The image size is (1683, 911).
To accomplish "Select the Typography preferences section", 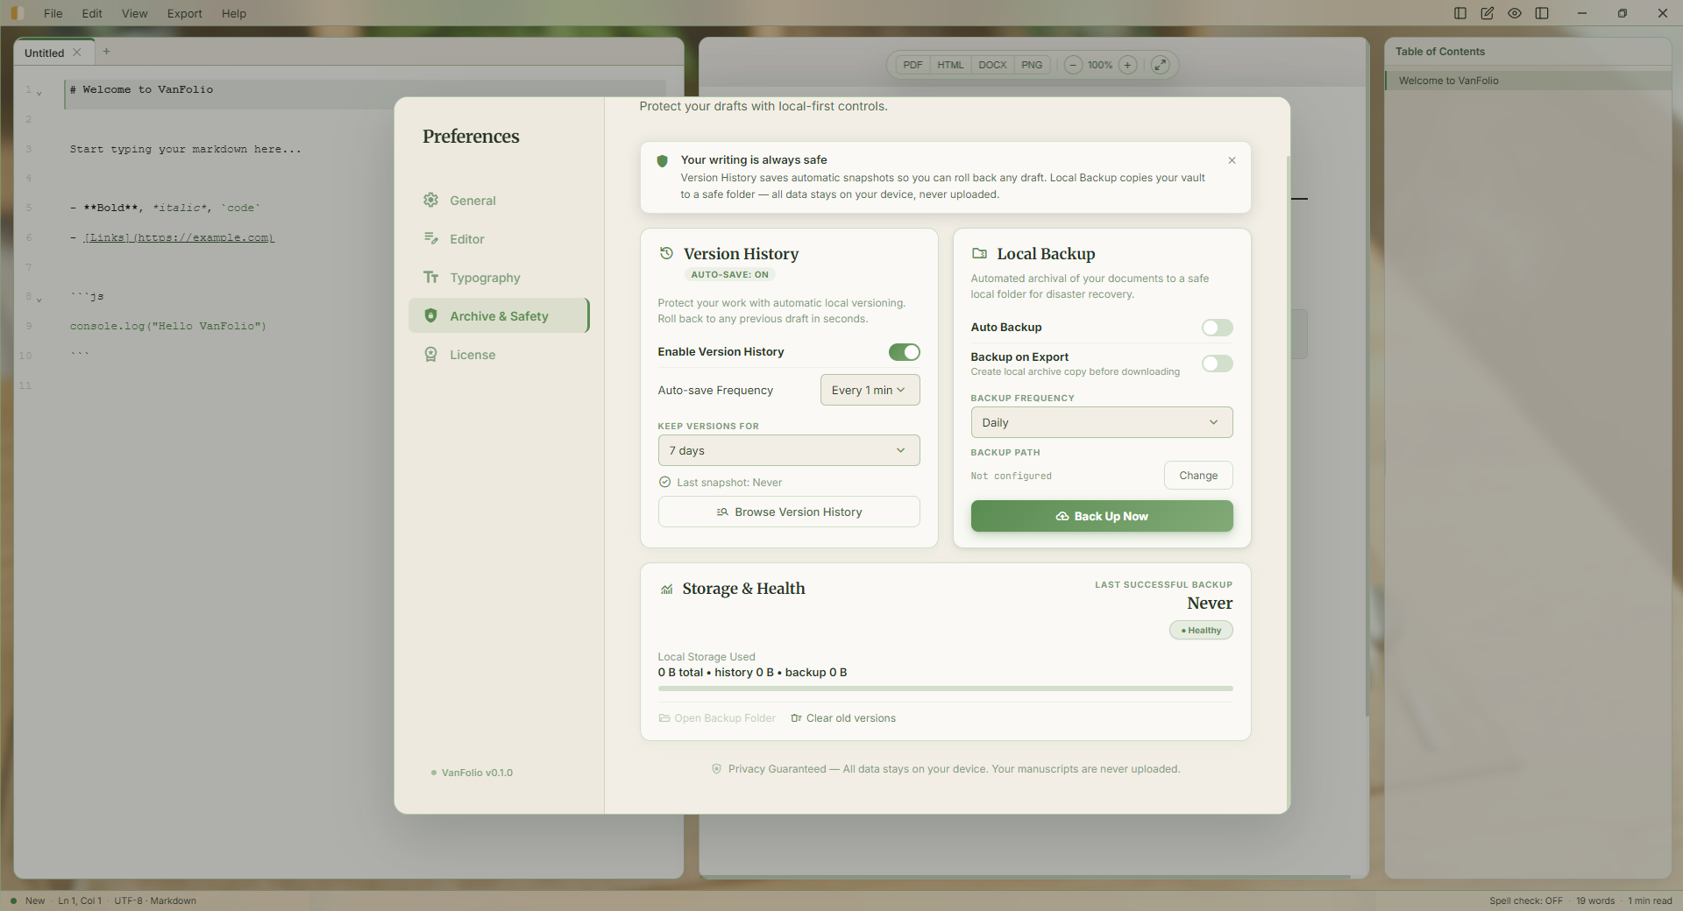I will [x=485, y=278].
